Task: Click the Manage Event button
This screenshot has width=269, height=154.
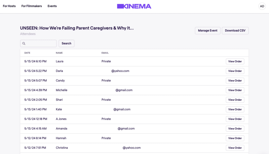Action: click(207, 30)
